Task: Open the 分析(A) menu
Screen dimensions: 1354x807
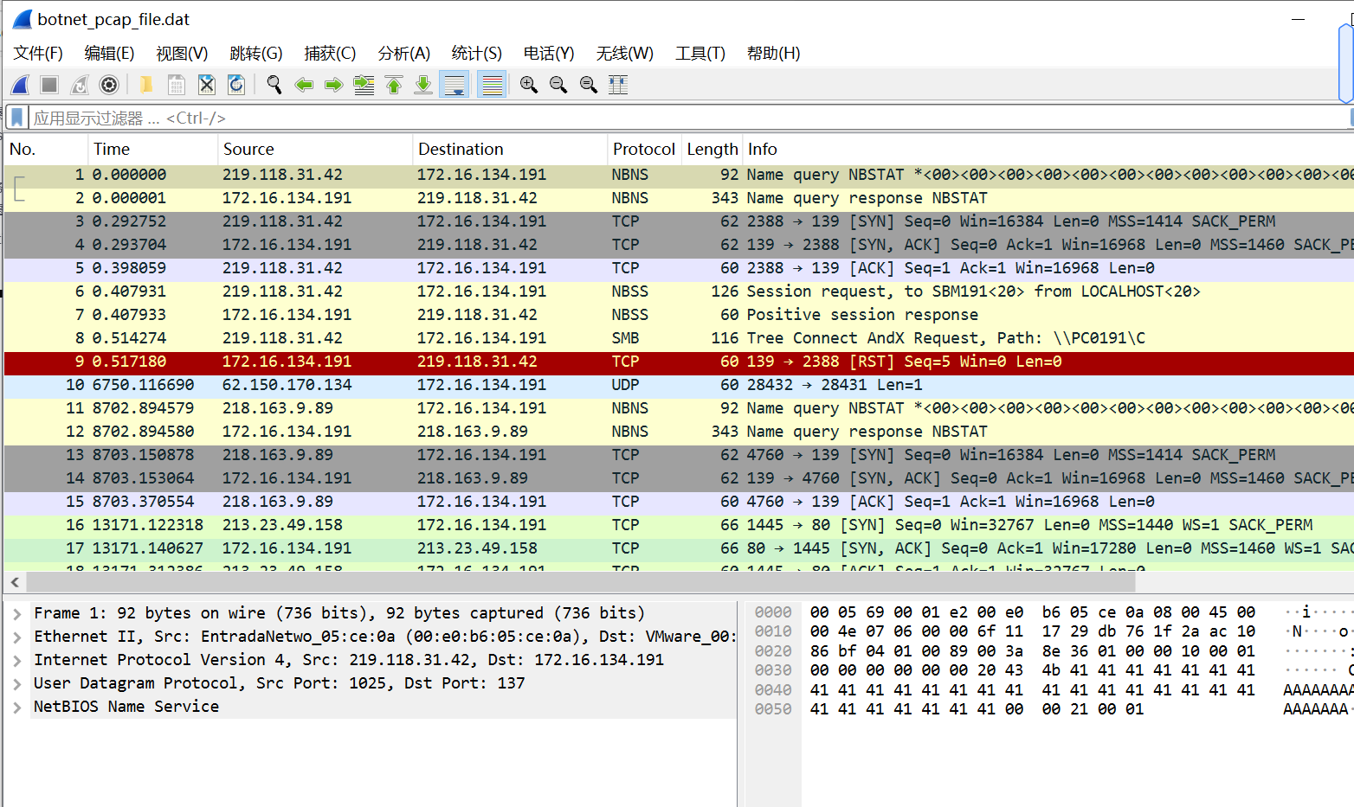Action: pos(404,54)
